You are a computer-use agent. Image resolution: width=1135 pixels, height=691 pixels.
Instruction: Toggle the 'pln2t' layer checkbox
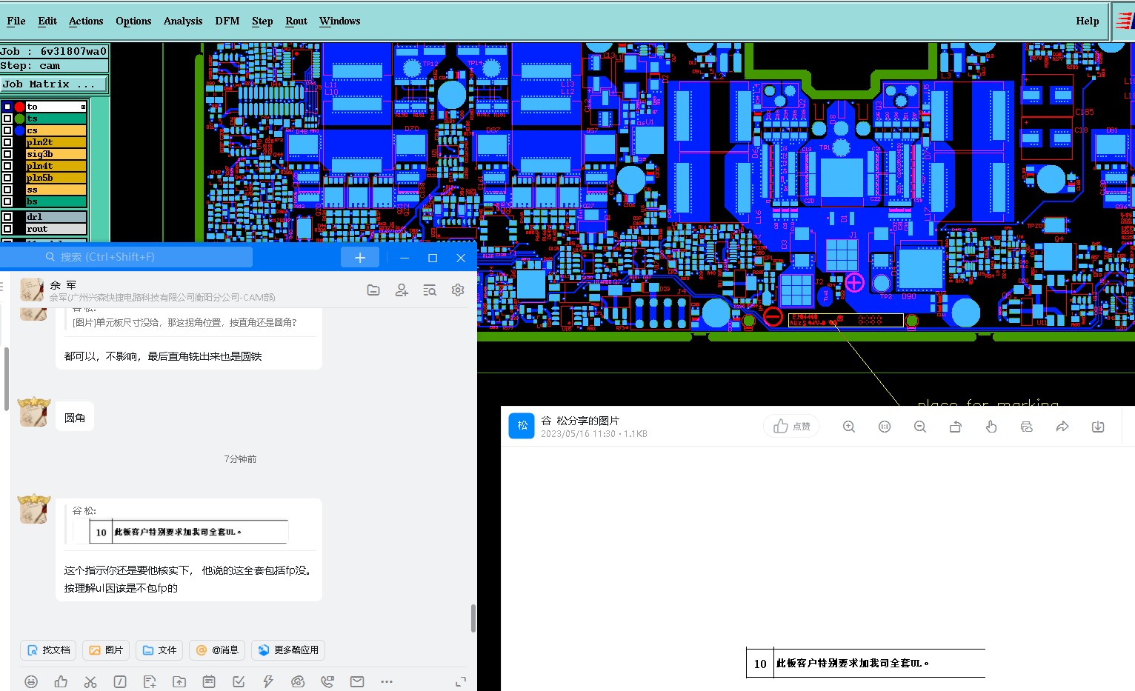coord(7,142)
